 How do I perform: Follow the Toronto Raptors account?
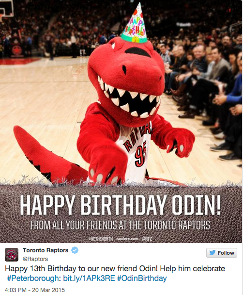(x=222, y=253)
